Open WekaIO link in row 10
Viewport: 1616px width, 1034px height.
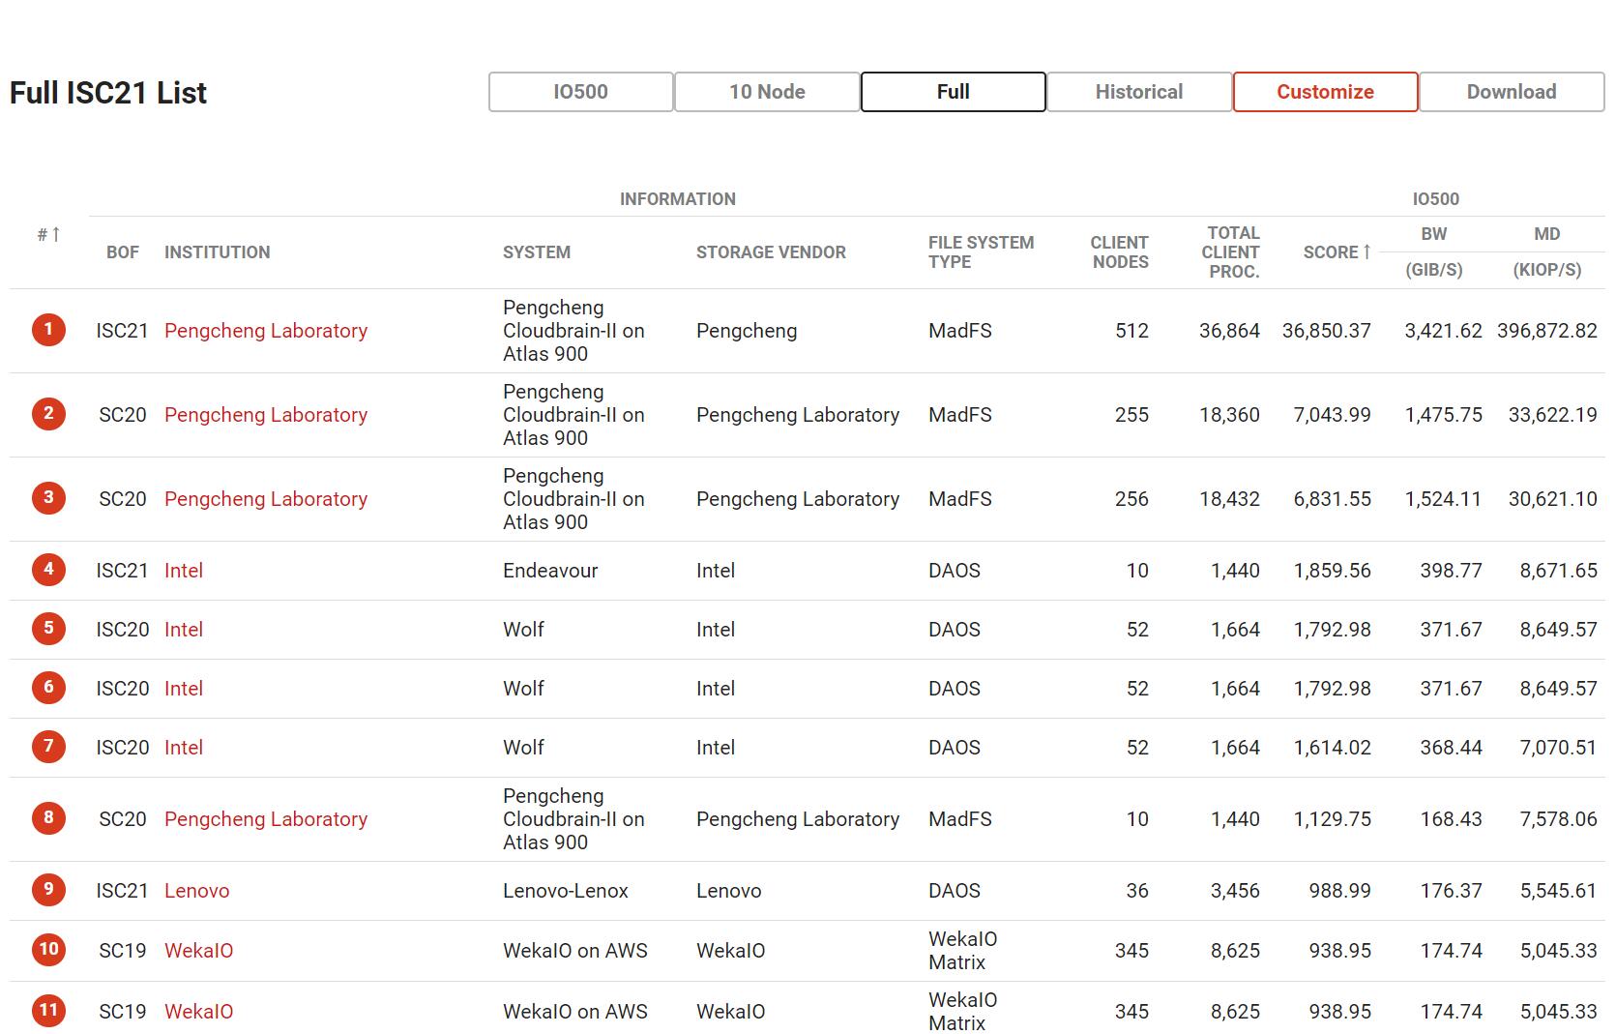coord(198,951)
